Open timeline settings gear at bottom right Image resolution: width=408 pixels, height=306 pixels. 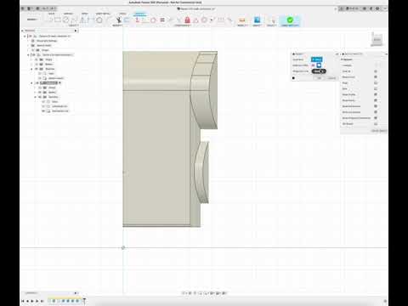tap(385, 301)
